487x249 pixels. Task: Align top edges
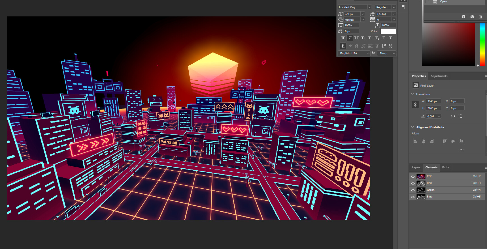(445, 141)
